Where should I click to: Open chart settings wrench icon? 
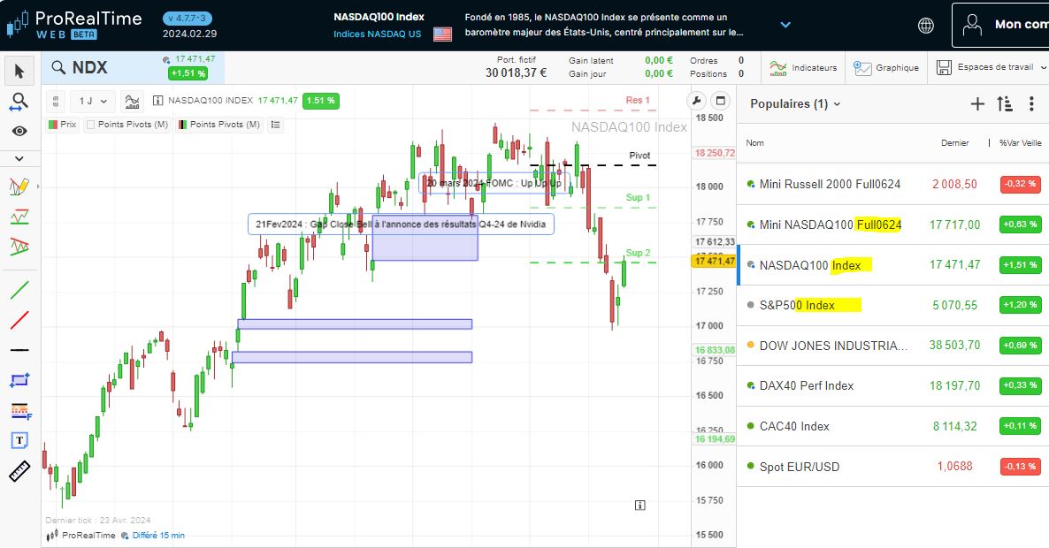coord(696,101)
